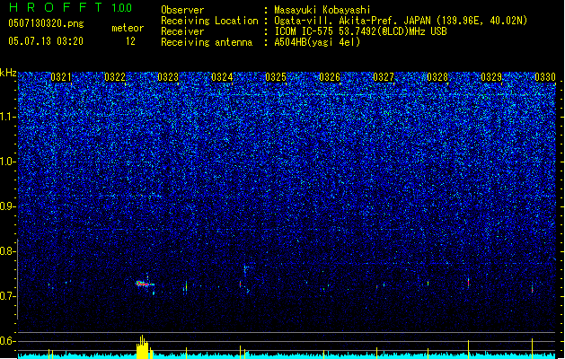Click the 0.7 kHz axis label

pos(8,296)
